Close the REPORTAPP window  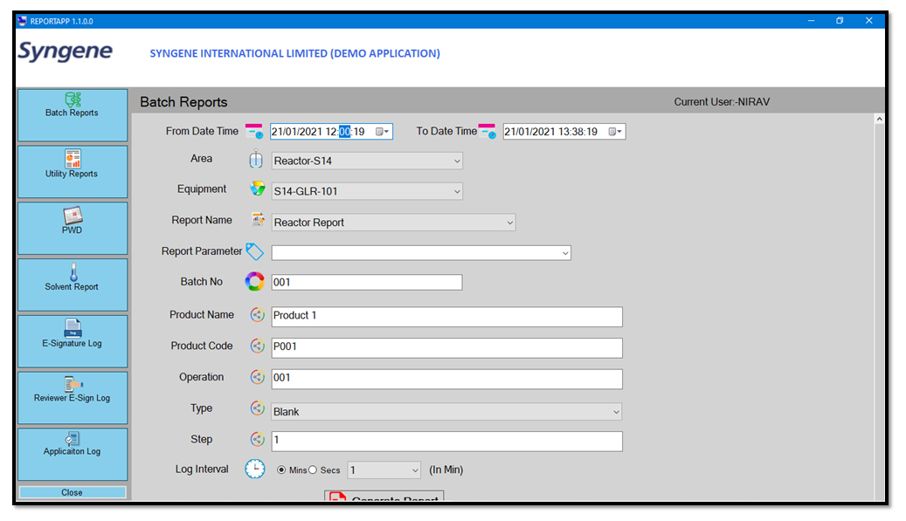pyautogui.click(x=868, y=21)
